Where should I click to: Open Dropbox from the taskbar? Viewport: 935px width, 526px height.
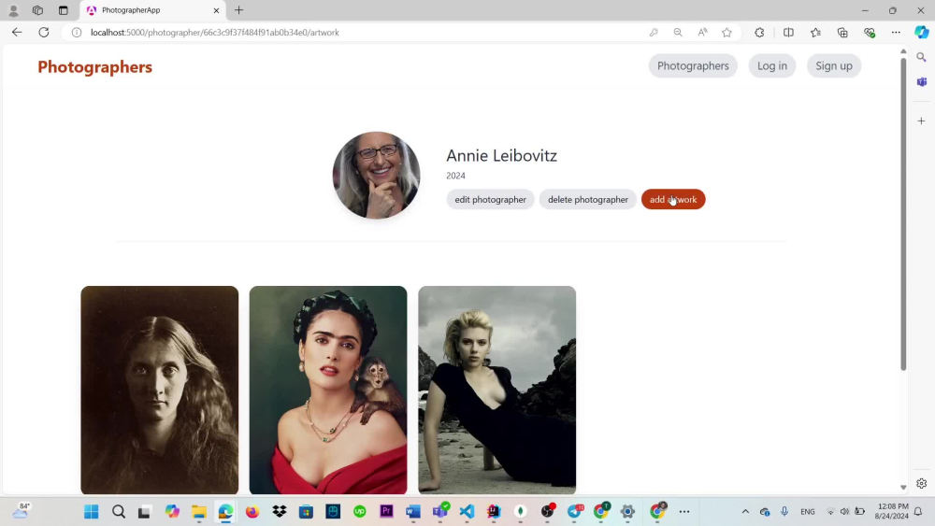279,512
